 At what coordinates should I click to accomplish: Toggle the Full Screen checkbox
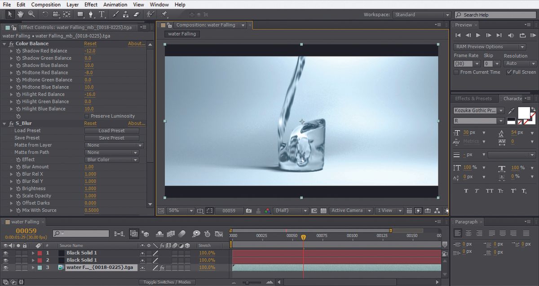click(508, 72)
